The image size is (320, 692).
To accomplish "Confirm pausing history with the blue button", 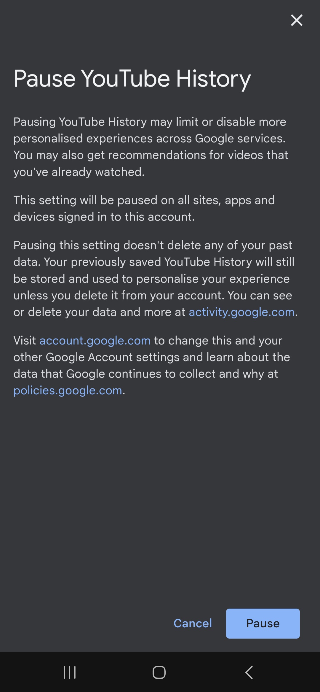I will [263, 623].
